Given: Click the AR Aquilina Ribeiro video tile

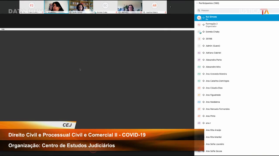Looking at the screenshot, I should 154,7.
